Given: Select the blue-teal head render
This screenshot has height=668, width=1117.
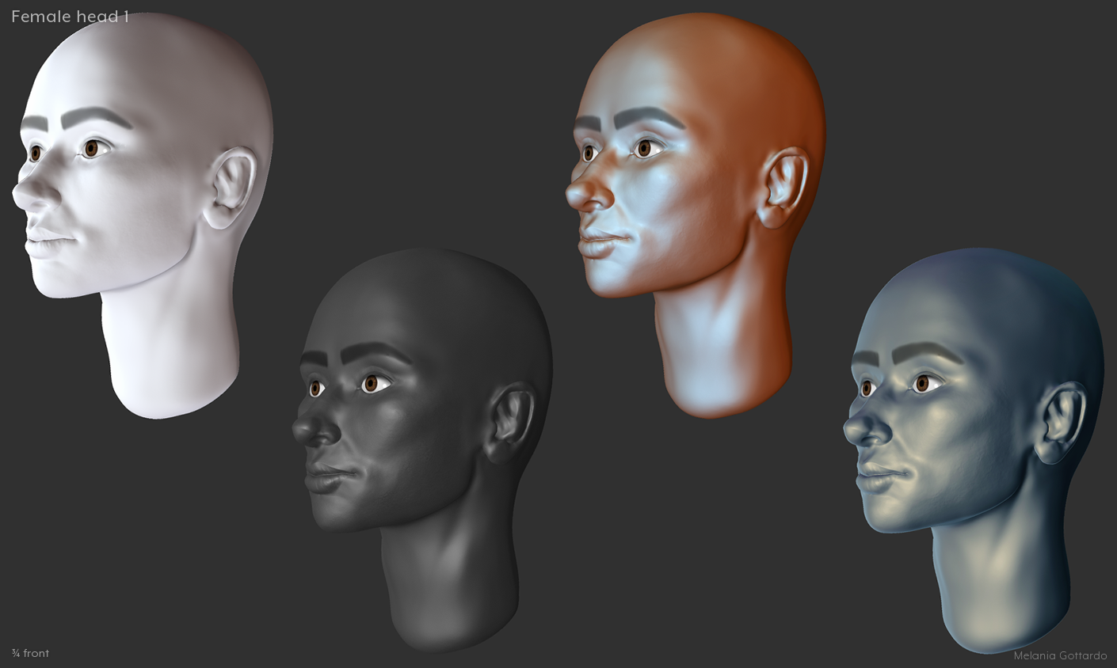Looking at the screenshot, I should click(974, 449).
